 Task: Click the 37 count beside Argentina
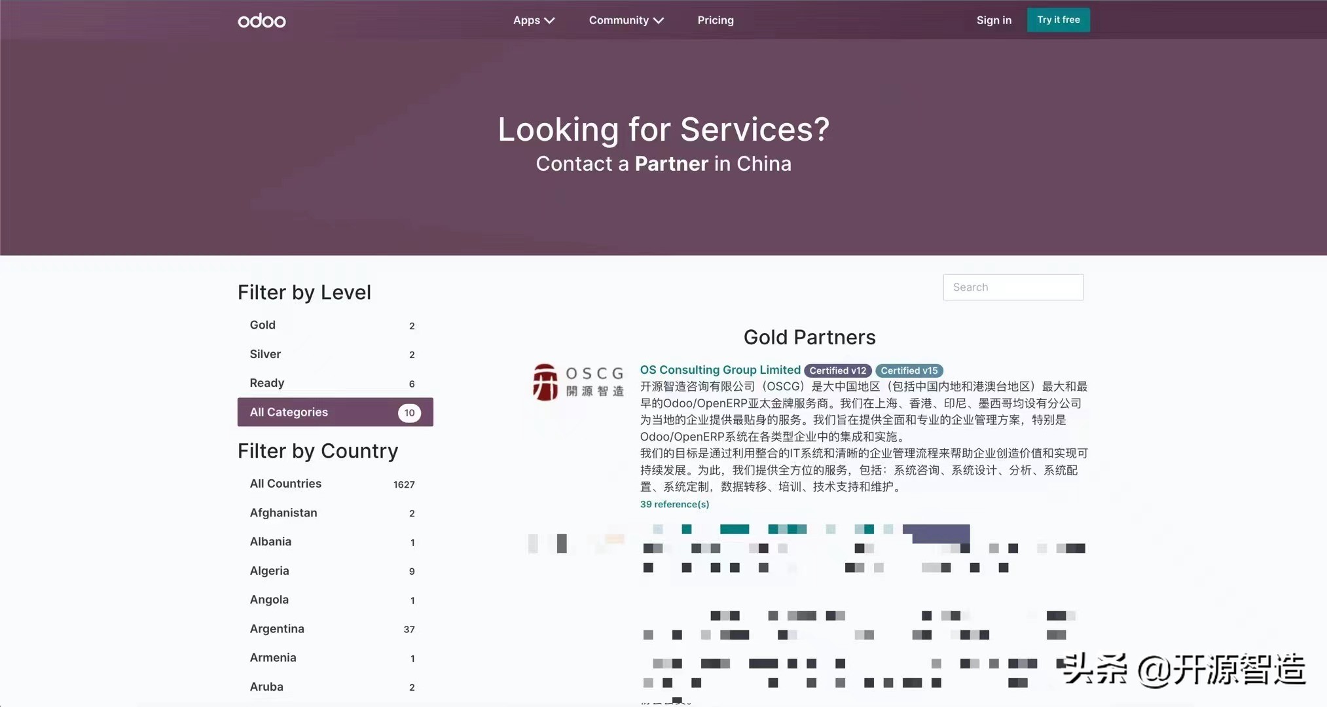pos(409,629)
